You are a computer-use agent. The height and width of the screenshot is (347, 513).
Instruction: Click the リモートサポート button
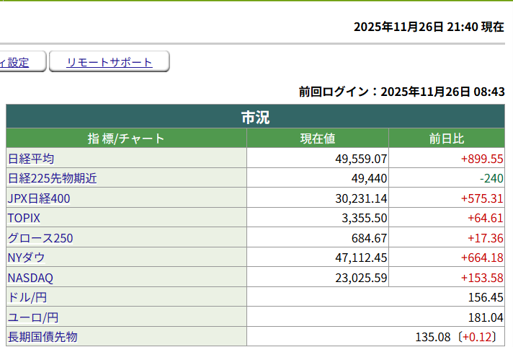tap(110, 62)
